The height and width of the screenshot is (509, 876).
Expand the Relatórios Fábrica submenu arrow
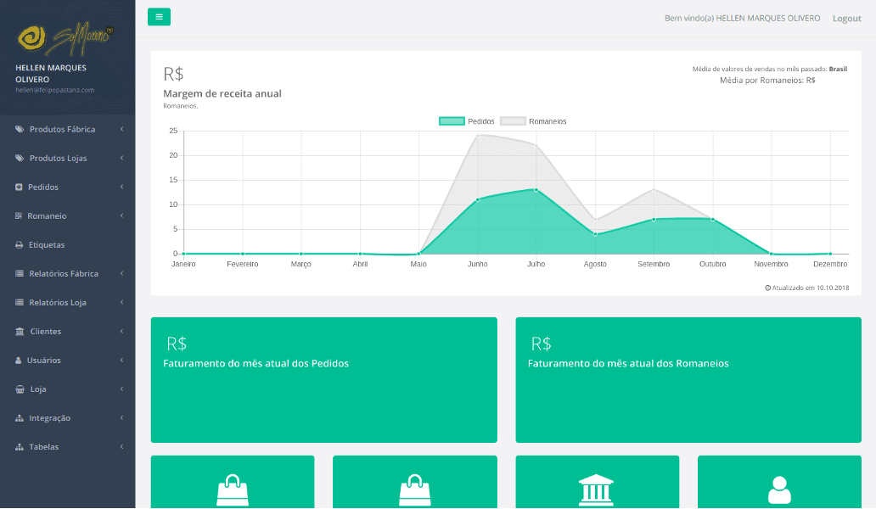click(121, 274)
